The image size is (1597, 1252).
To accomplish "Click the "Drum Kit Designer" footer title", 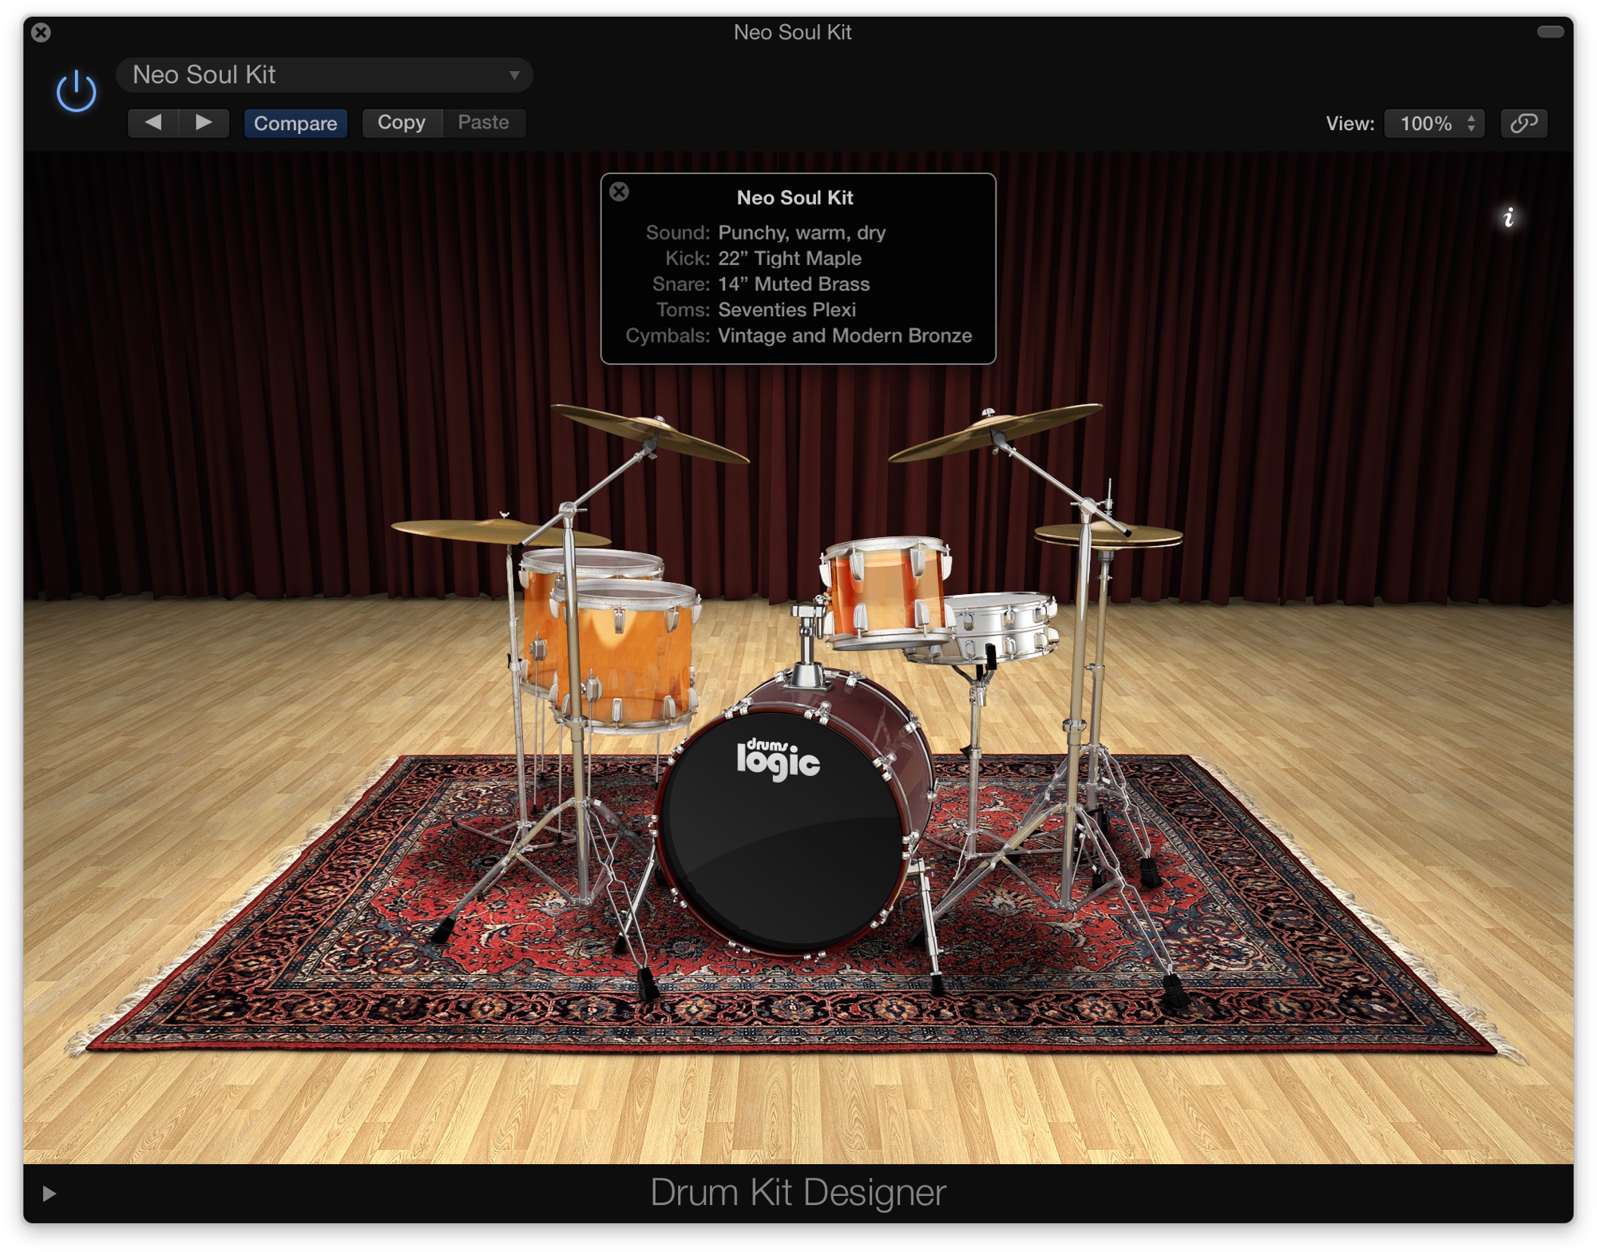I will point(798,1192).
